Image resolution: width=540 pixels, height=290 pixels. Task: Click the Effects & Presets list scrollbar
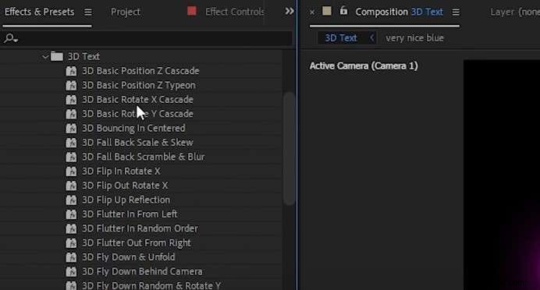click(x=289, y=149)
